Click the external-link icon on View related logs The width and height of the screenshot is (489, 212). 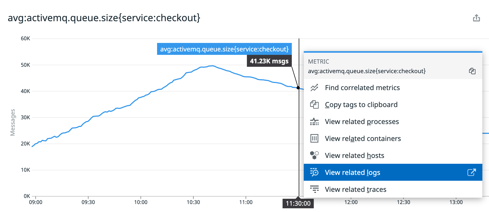click(471, 172)
